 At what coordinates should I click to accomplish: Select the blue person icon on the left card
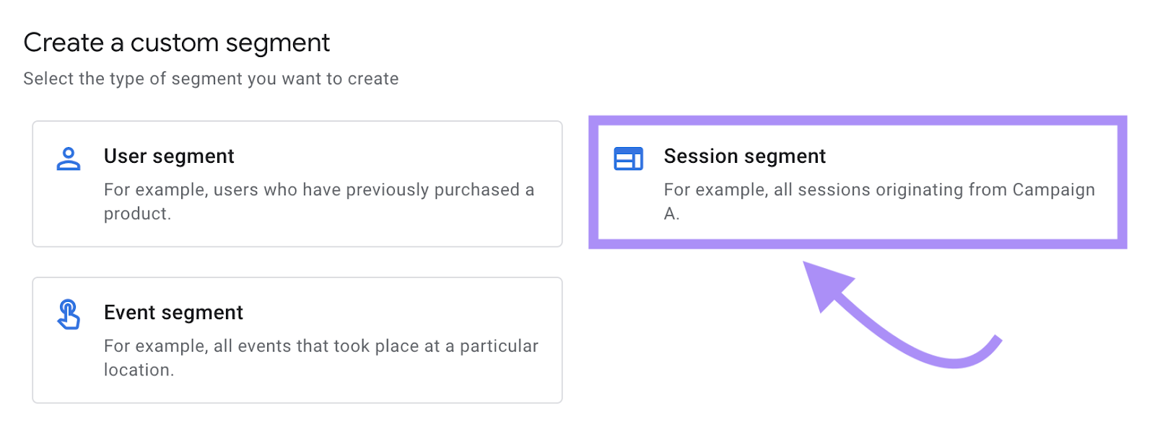68,157
